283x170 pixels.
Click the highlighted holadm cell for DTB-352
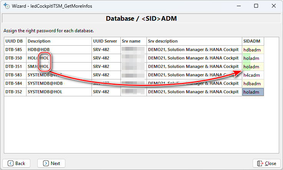(253, 92)
